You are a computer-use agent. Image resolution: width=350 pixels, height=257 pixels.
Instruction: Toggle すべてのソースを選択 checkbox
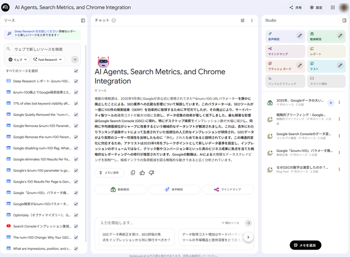76,71
